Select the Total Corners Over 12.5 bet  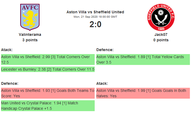(48, 60)
